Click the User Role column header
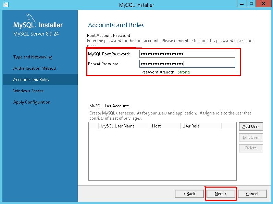The width and height of the screenshot is (273, 204). coord(201,126)
